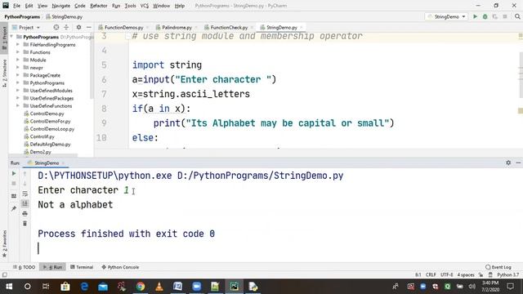Open Favorites side tool window tab
This screenshot has height=294, width=523.
tap(4, 243)
